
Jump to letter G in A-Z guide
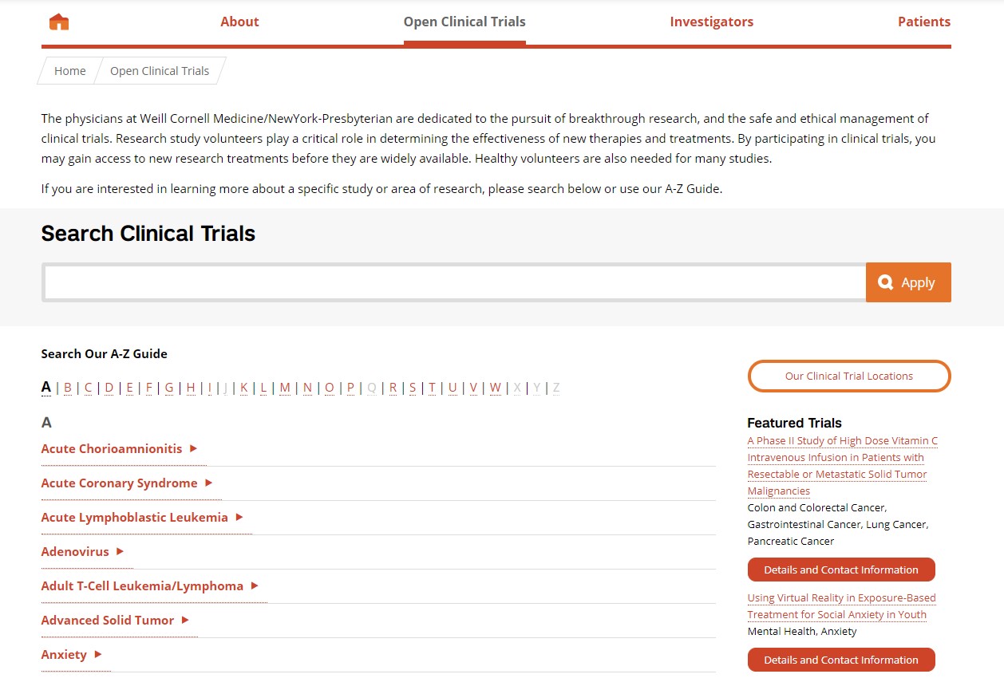click(169, 388)
